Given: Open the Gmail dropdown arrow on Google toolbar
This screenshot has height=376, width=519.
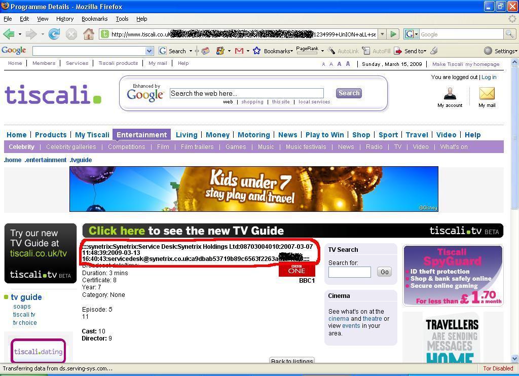Looking at the screenshot, I should point(247,51).
